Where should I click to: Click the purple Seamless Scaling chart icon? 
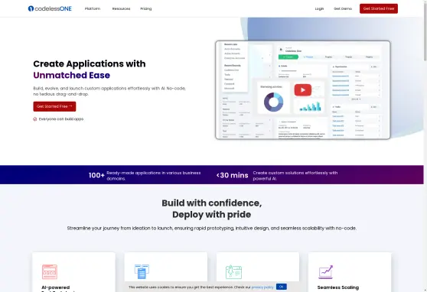coord(326,272)
